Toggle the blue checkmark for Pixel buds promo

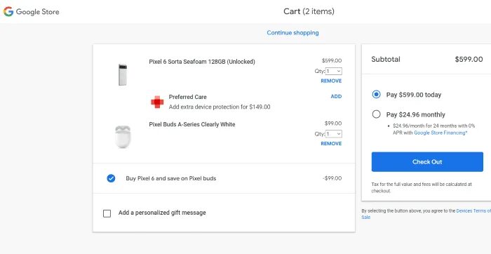click(111, 178)
